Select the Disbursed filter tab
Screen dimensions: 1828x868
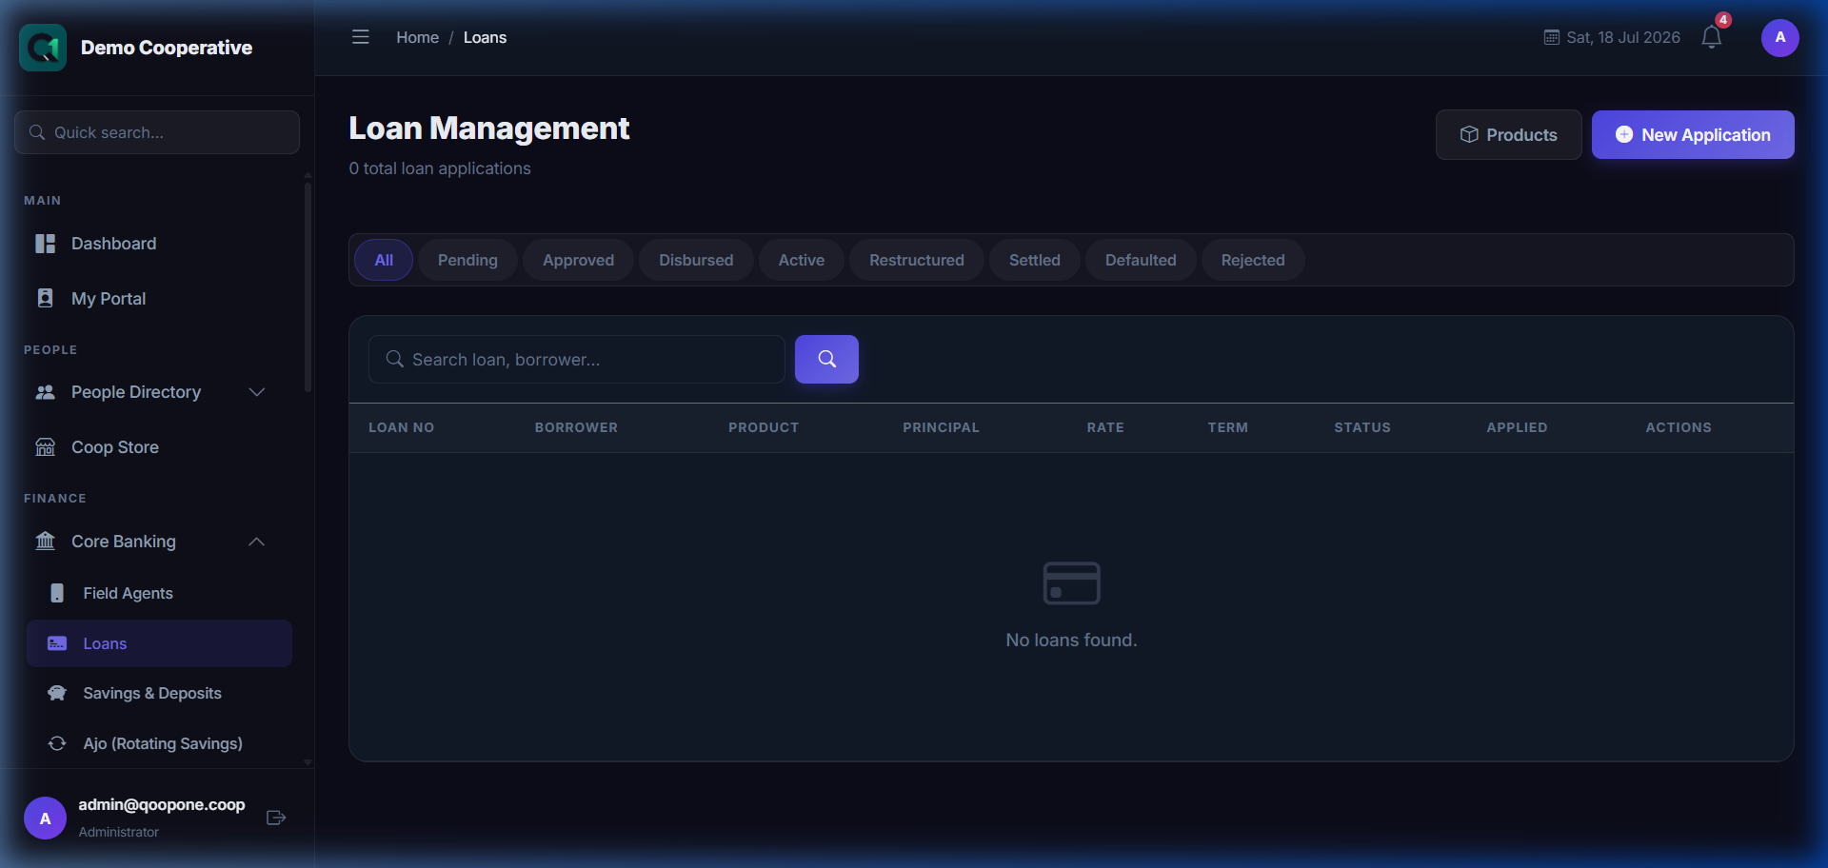pos(696,260)
